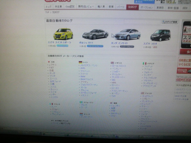Open the silver Porsche 911 thumbnail

(x=95, y=34)
